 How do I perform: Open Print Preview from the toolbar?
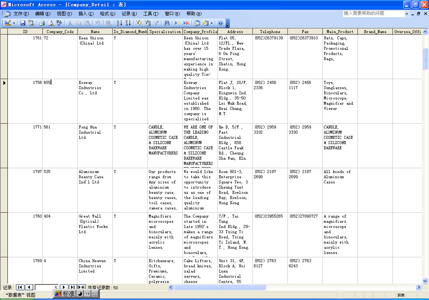[51, 23]
